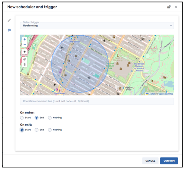Select End under On exit
185x169 pixels.
click(37, 130)
